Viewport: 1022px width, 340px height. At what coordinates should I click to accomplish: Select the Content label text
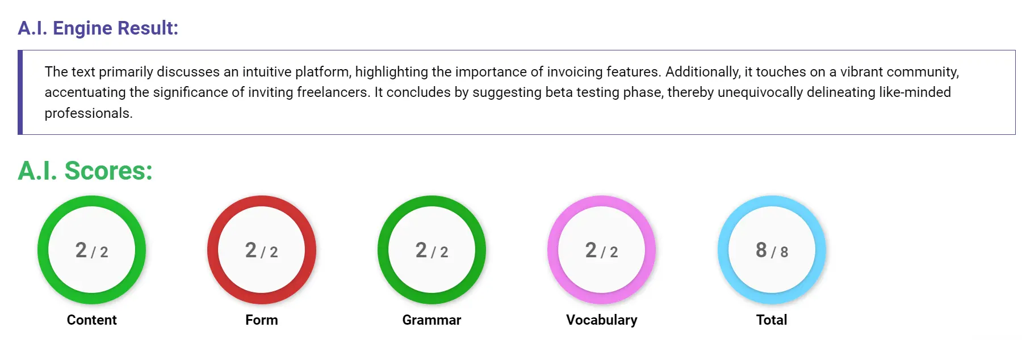[91, 320]
